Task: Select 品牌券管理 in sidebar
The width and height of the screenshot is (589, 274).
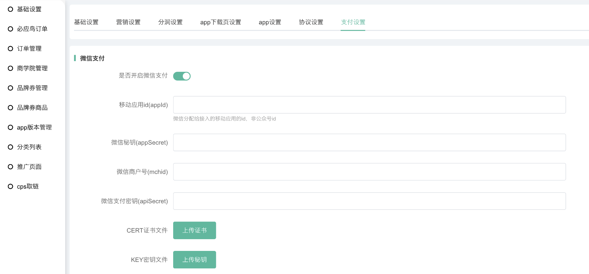Action: (32, 88)
